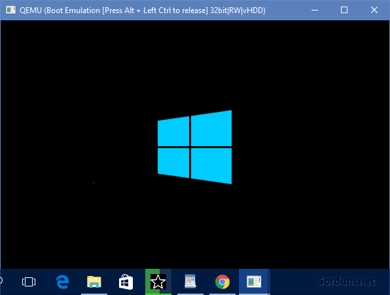Screen dimensions: 390x295
Task: Launch Microsoft Edge from taskbar
Action: point(62,282)
